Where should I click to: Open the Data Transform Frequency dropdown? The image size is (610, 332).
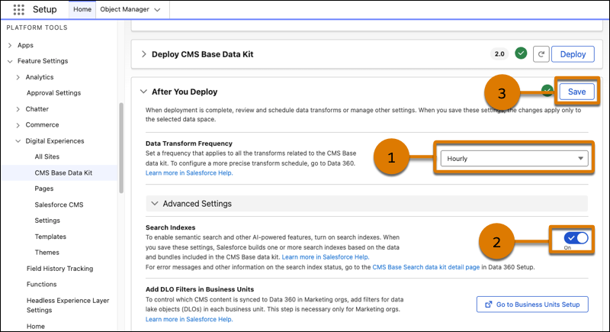pos(514,159)
